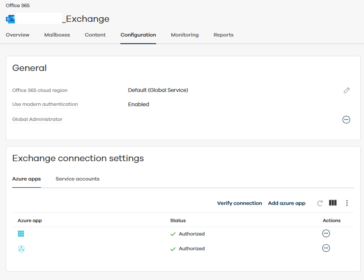Screen dimensions: 364x280
Task: Click the Office 365 breadcrumb link
Action: [18, 5]
